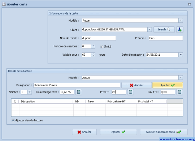Open the Date d'expiration date picker
Screen dimensions: 195x141
pyautogui.click(x=181, y=55)
